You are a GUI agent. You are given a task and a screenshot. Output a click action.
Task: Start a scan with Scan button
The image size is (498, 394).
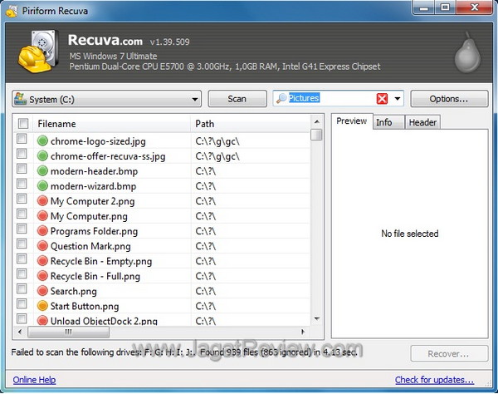(x=237, y=99)
